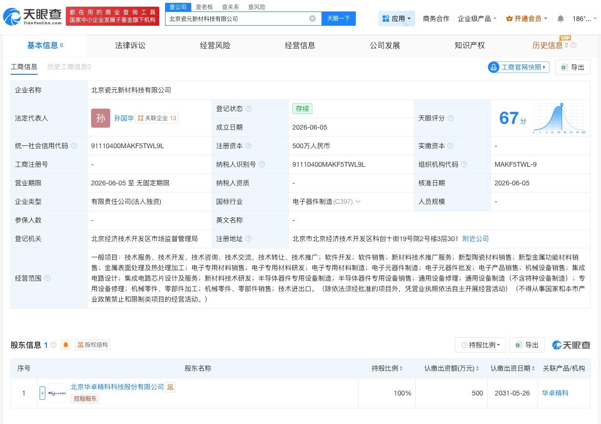The height and width of the screenshot is (424, 601).
Task: Open the 企业级产品 dropdown
Action: [x=477, y=19]
